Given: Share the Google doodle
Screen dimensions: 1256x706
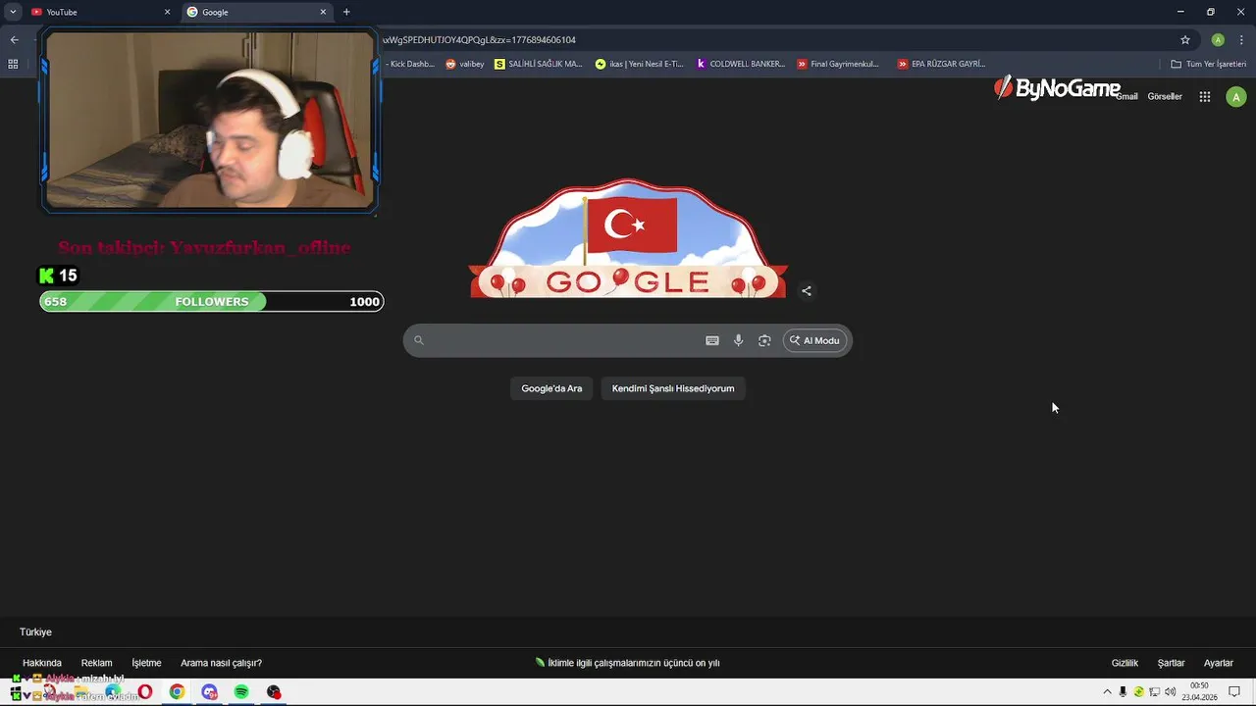Looking at the screenshot, I should pyautogui.click(x=807, y=290).
